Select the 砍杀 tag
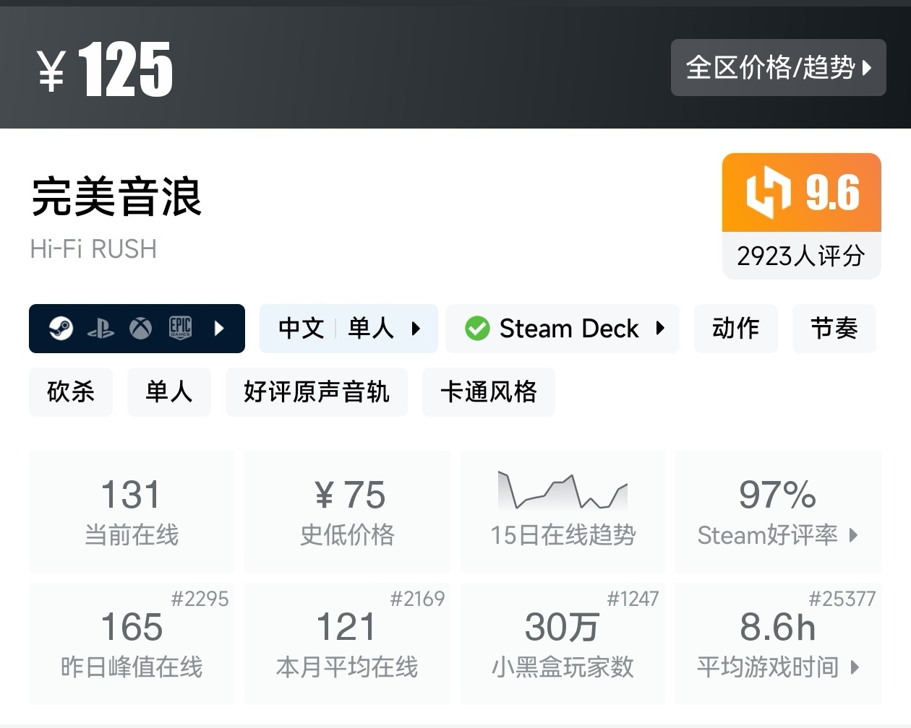Screen dimensions: 911x728 [x=71, y=392]
